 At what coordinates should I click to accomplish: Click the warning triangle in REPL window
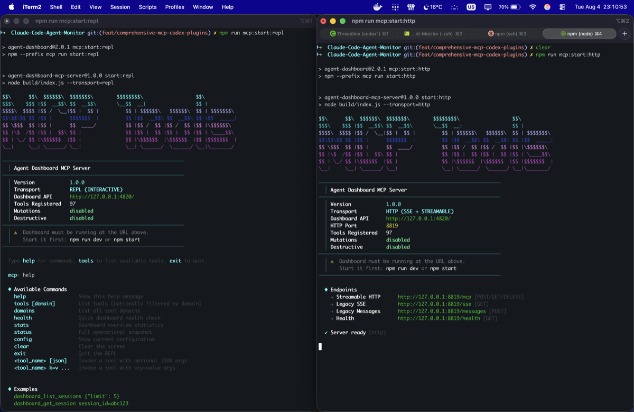[16, 232]
